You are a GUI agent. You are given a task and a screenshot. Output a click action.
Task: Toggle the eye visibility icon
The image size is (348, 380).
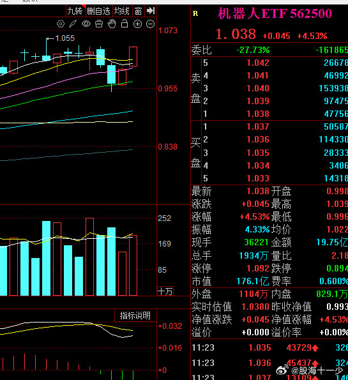[x=86, y=24]
